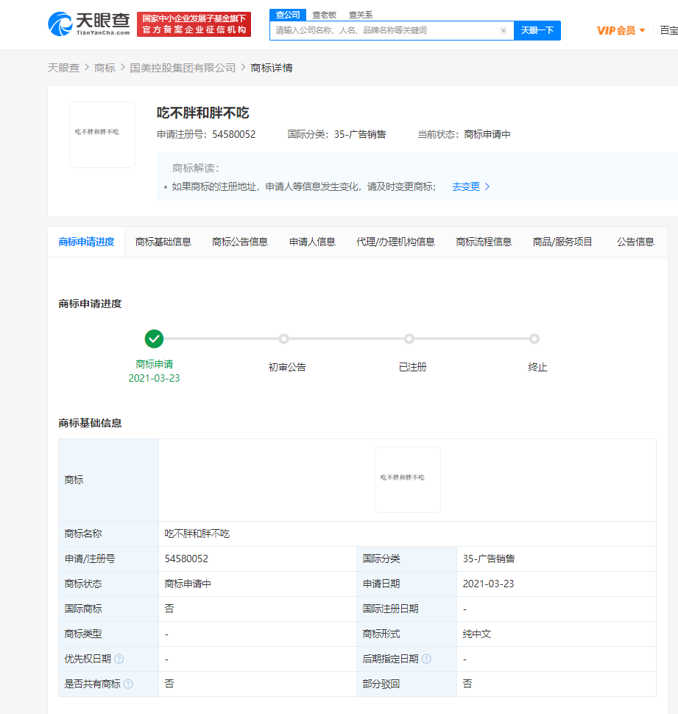Click the 天眼一下 search button
Image resolution: width=678 pixels, height=714 pixels.
tap(537, 30)
